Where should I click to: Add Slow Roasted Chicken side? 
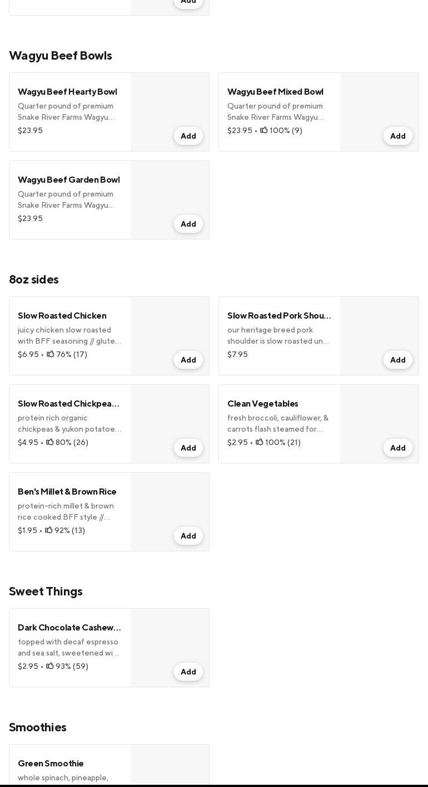pos(188,360)
